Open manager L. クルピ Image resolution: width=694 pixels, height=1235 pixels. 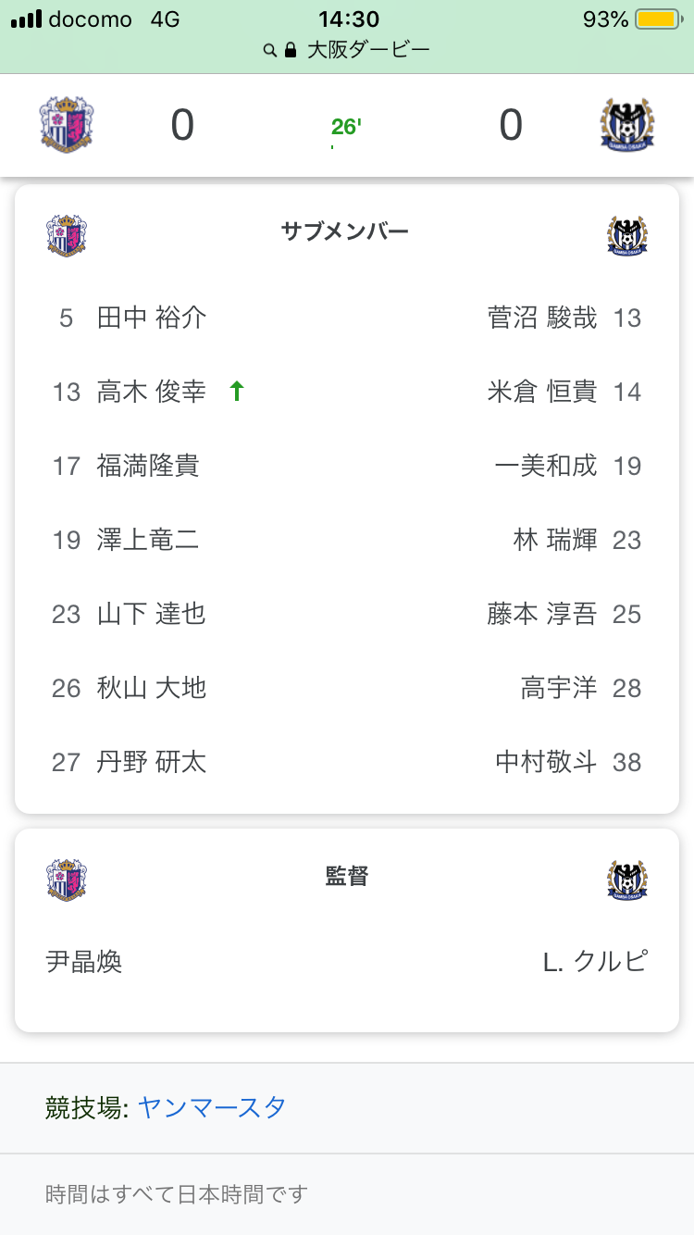[x=595, y=962]
